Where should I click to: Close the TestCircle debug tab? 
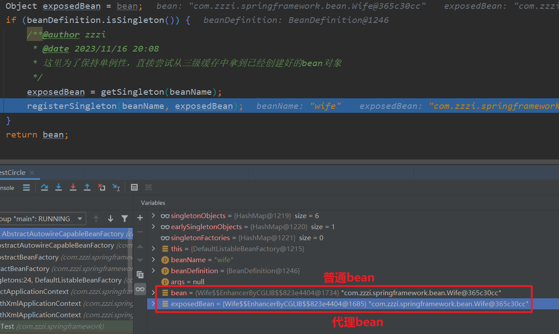tap(32, 173)
